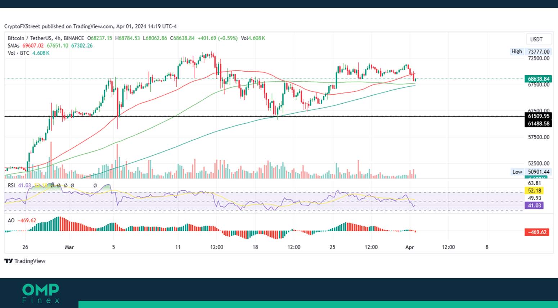558x308 pixels.
Task: Click the 8 date label on time axis
Action: point(487,247)
